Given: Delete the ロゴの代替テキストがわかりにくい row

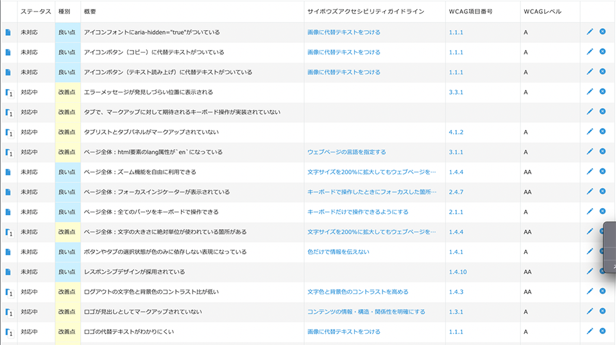Looking at the screenshot, I should tap(603, 331).
